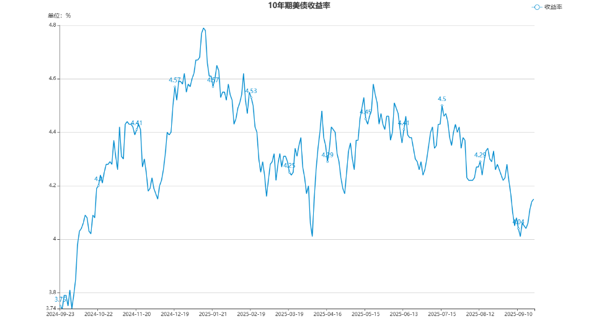Image resolution: width=594 pixels, height=334 pixels.
Task: Select the 2025-06-13 axis date label
Action: [x=404, y=314]
